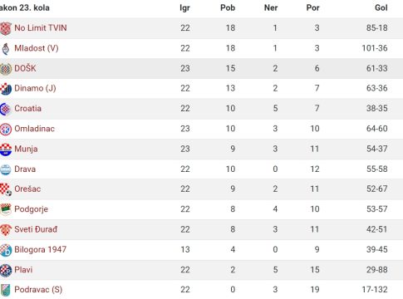This screenshot has width=403, height=299.
Task: Click the Omladinac club crest
Action: pos(5,129)
